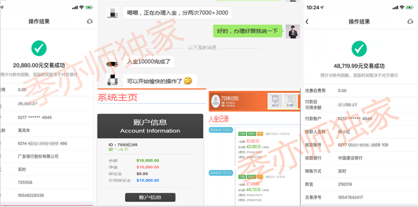Click the orange badge on the $3,000.00 record

tap(260, 133)
